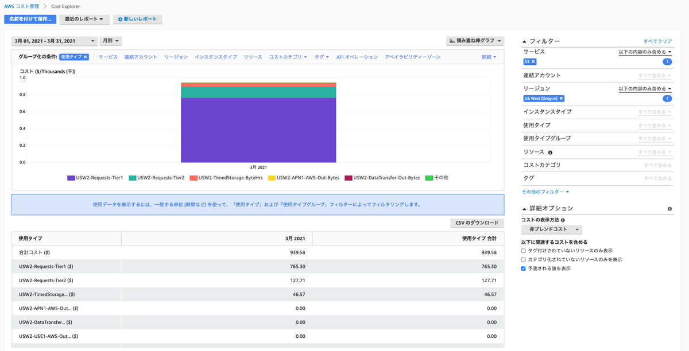Open the コストカテゴリ filter
Image resolution: width=689 pixels, height=351 pixels.
[658, 165]
